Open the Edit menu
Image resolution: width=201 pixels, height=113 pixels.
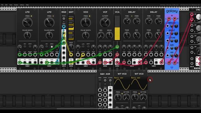[6, 5]
